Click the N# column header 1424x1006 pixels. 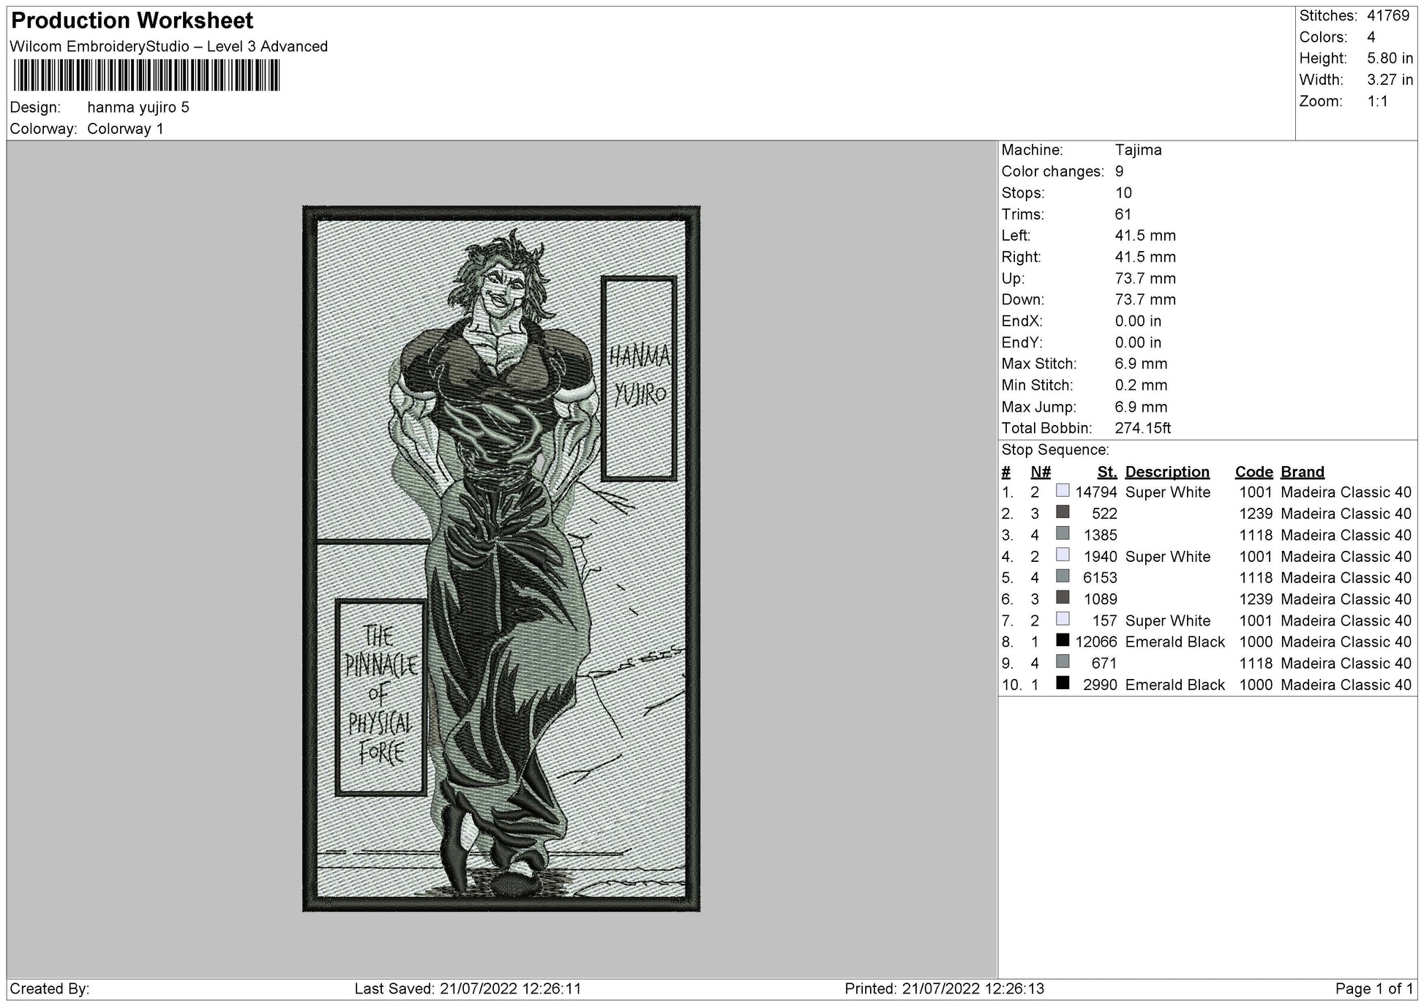1040,472
